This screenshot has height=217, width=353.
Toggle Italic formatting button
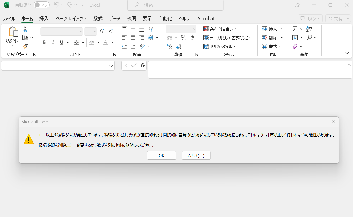(53, 42)
